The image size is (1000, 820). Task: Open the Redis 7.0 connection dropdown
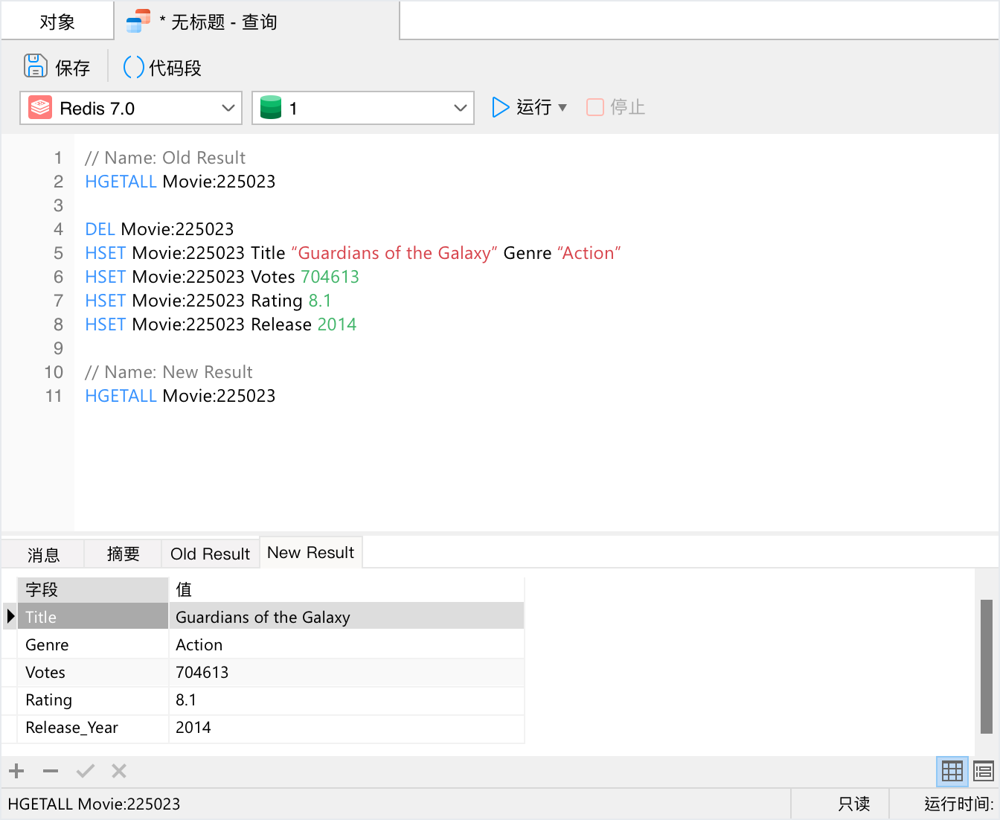click(x=131, y=108)
